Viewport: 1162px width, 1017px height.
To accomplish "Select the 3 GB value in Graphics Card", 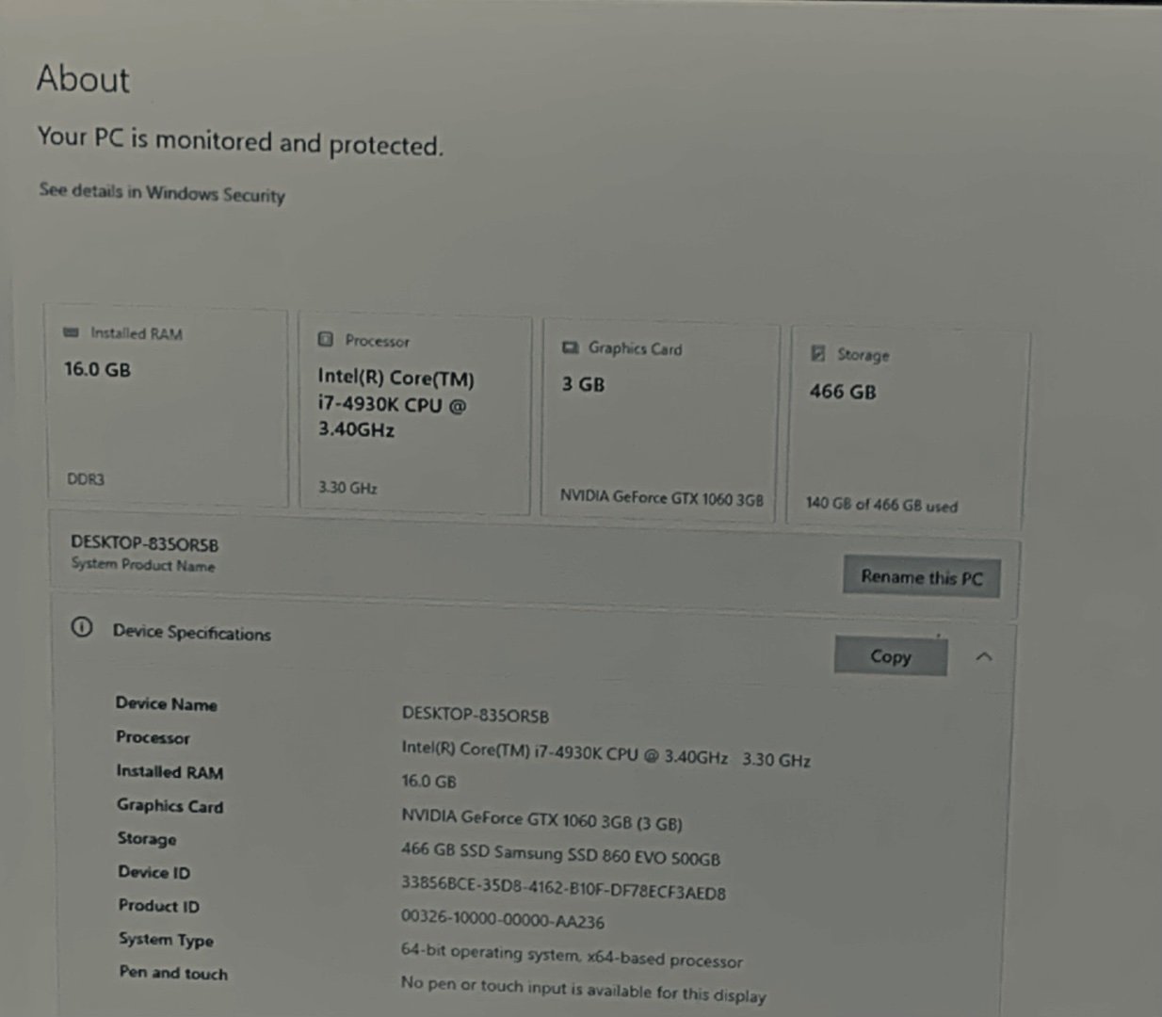I will tap(583, 384).
